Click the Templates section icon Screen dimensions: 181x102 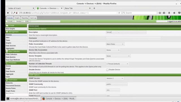(7, 63)
